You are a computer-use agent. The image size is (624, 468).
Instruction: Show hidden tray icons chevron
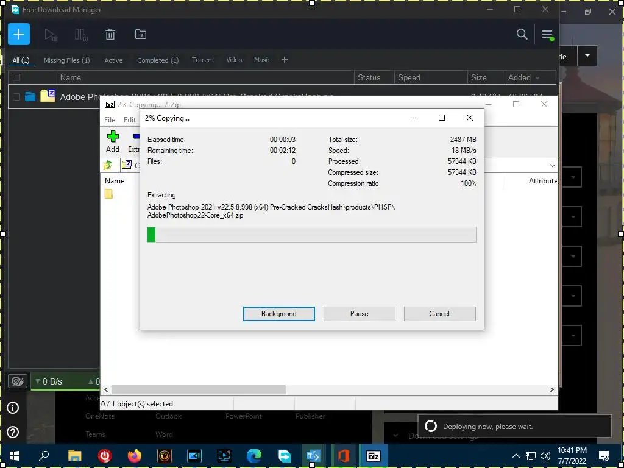516,456
